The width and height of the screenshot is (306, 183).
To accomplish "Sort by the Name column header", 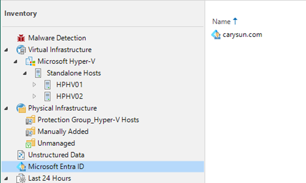I will [221, 22].
